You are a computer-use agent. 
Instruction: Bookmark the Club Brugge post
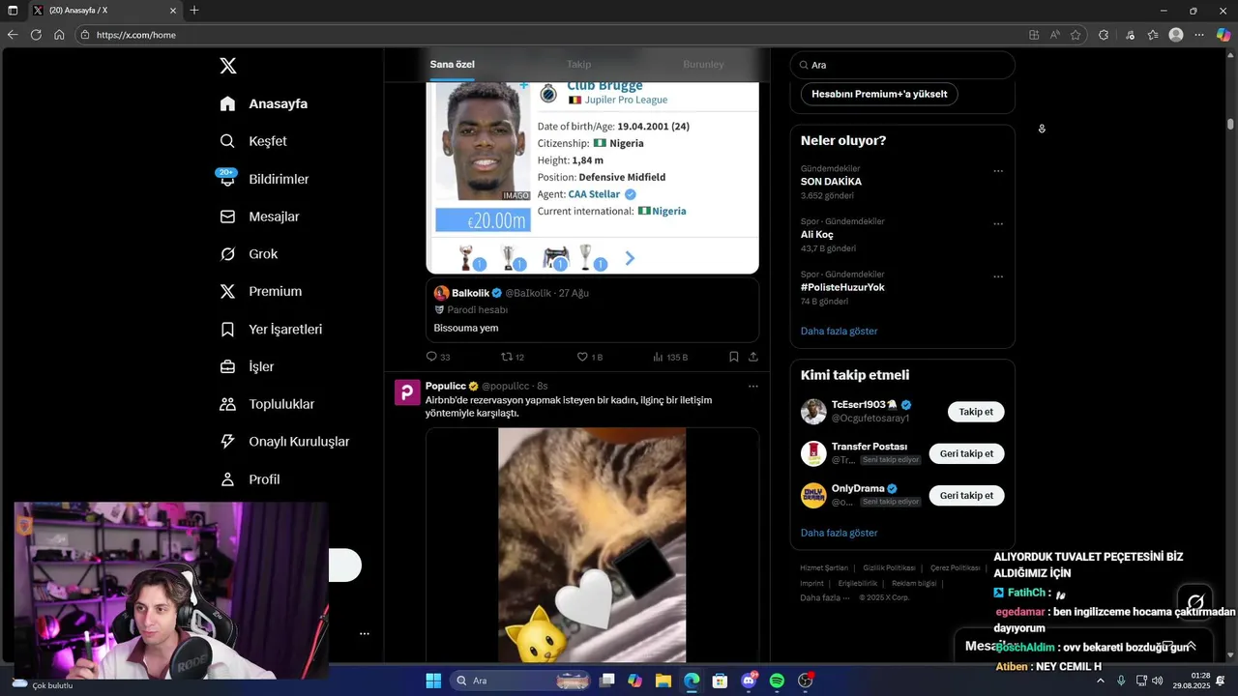(x=734, y=357)
